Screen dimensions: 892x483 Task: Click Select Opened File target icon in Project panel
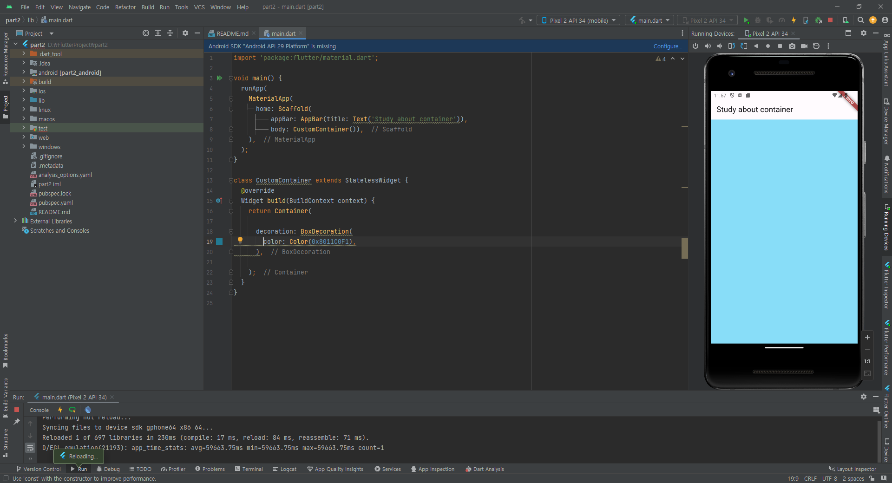coord(146,33)
